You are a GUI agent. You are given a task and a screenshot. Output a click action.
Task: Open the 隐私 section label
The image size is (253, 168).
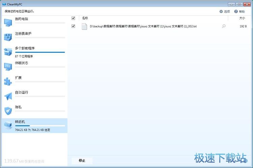tap(18, 107)
